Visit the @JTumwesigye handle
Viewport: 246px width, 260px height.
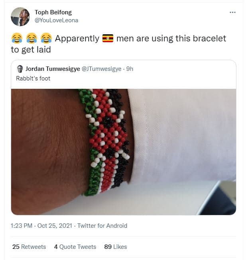(x=101, y=69)
